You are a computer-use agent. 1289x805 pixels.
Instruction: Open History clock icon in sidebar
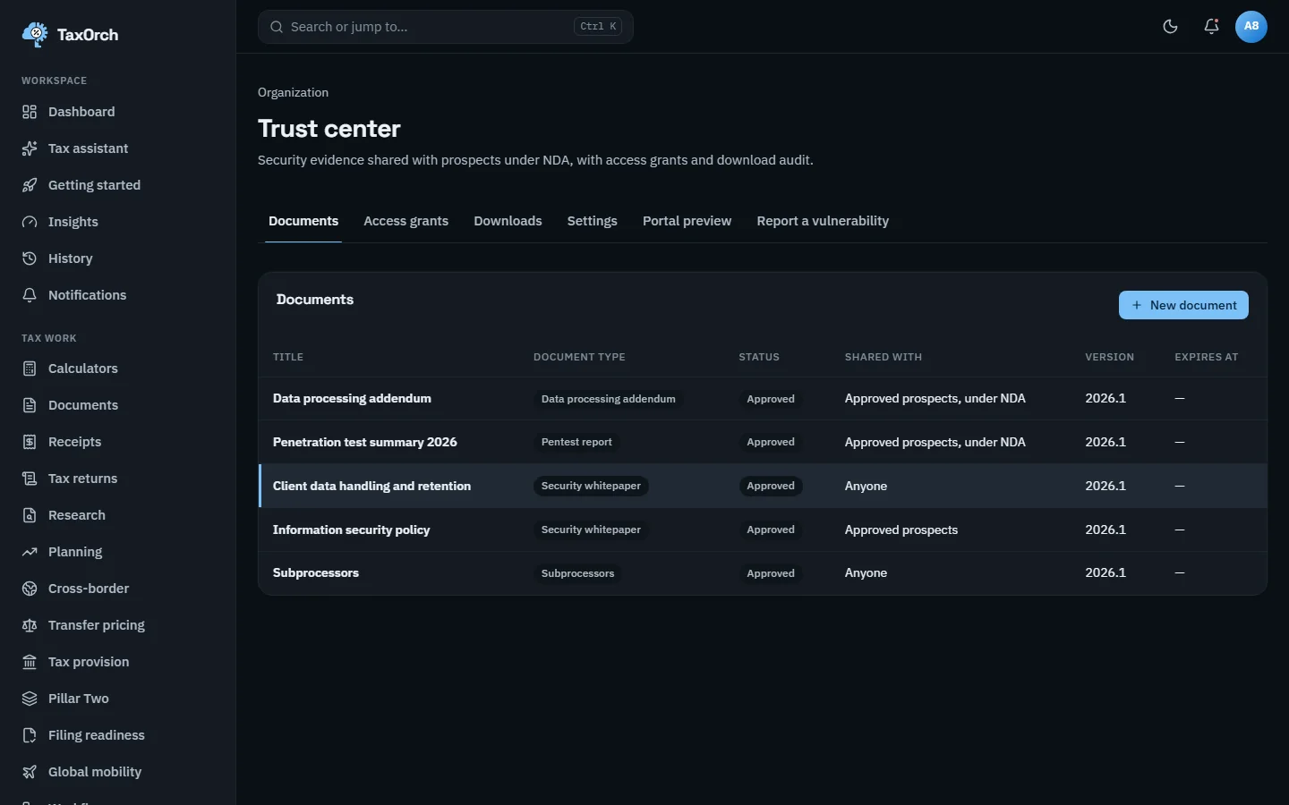point(30,258)
